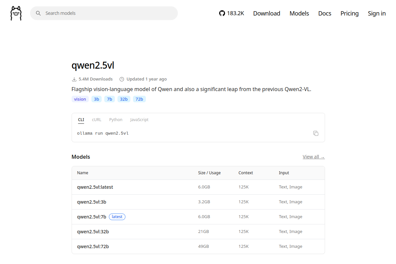
Task: Switch to the CLI tab
Action: tap(81, 120)
